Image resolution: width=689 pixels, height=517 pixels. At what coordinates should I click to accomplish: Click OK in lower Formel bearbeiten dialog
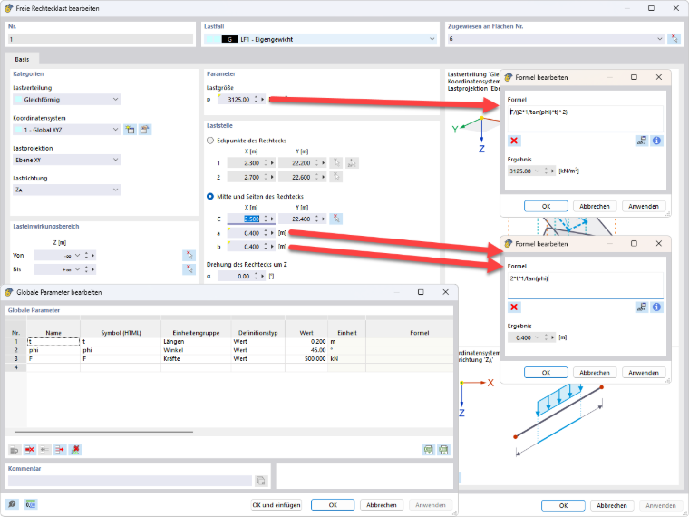tap(546, 373)
